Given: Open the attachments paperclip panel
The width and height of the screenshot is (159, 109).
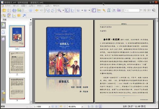Looking at the screenshot, I should (x=3, y=99).
